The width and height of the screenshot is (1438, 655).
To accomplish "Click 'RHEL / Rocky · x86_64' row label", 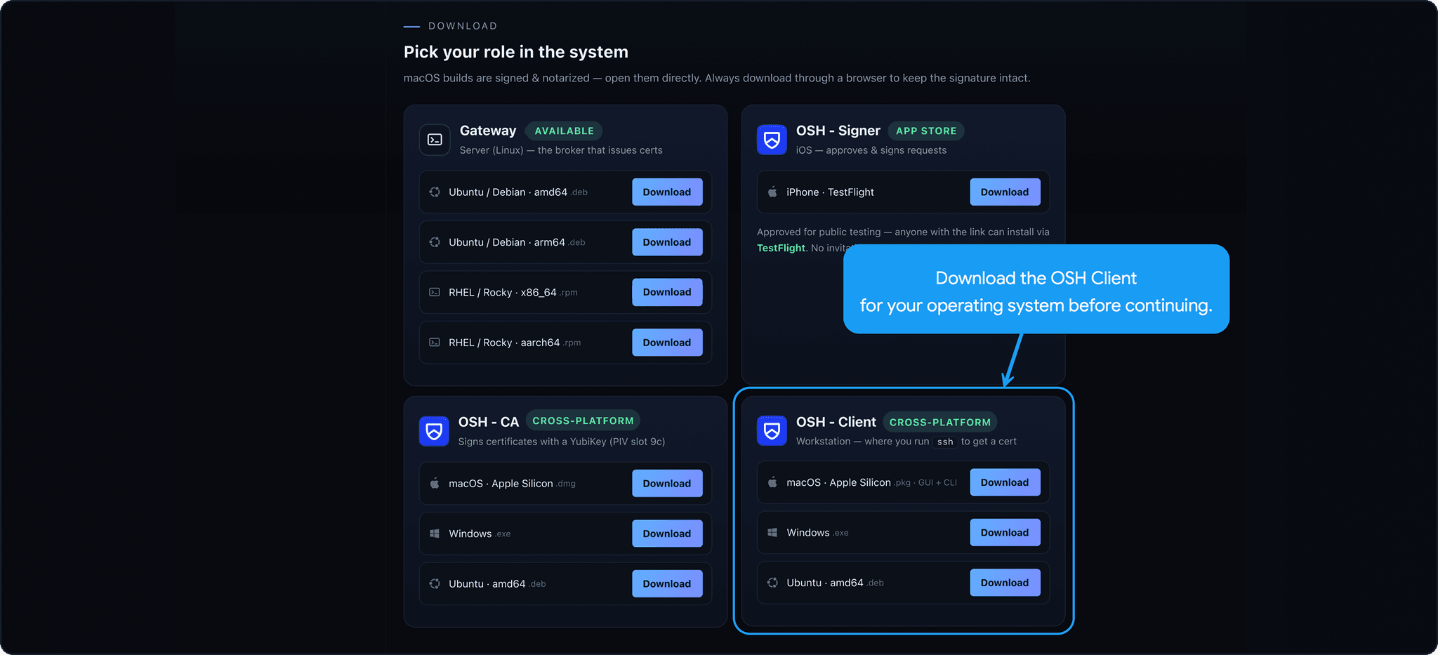I will point(503,292).
